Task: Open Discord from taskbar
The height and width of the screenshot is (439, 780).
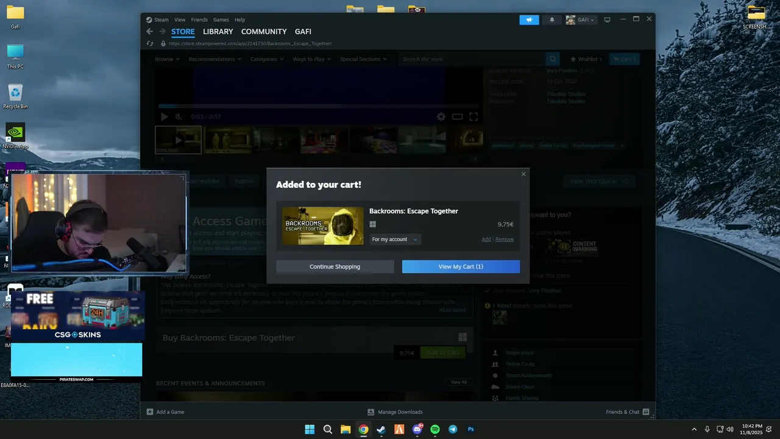Action: click(417, 429)
